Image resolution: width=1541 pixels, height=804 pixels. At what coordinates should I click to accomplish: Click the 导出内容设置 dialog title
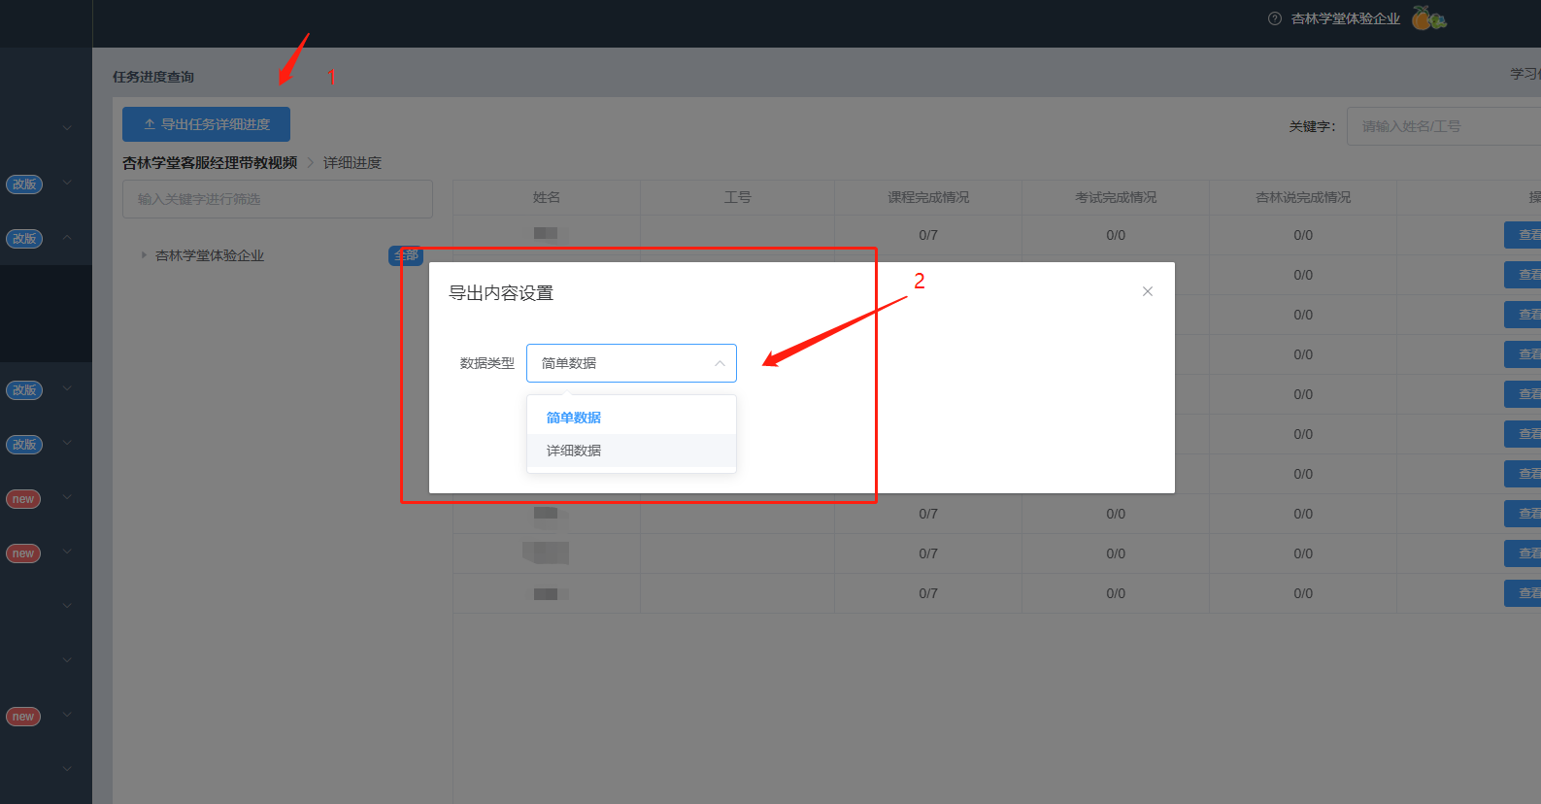click(501, 293)
